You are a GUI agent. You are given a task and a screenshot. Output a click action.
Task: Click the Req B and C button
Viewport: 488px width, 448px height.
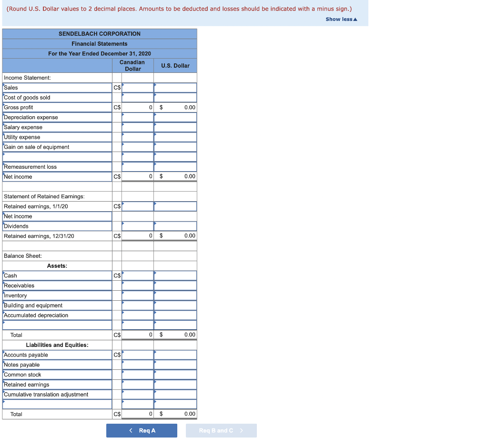pyautogui.click(x=221, y=430)
